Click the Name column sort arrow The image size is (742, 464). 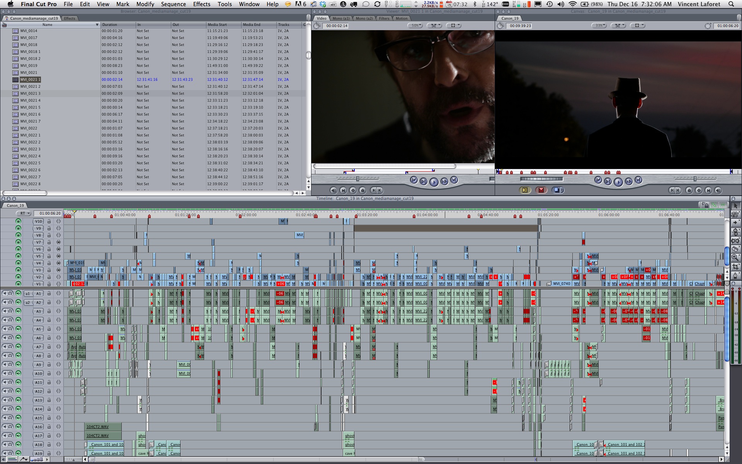[x=97, y=25]
